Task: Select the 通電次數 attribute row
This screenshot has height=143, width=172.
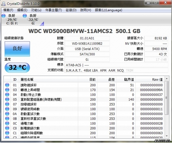Action: click(x=84, y=123)
